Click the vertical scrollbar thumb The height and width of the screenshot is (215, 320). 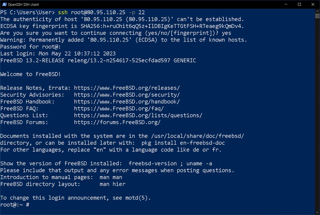click(x=317, y=16)
